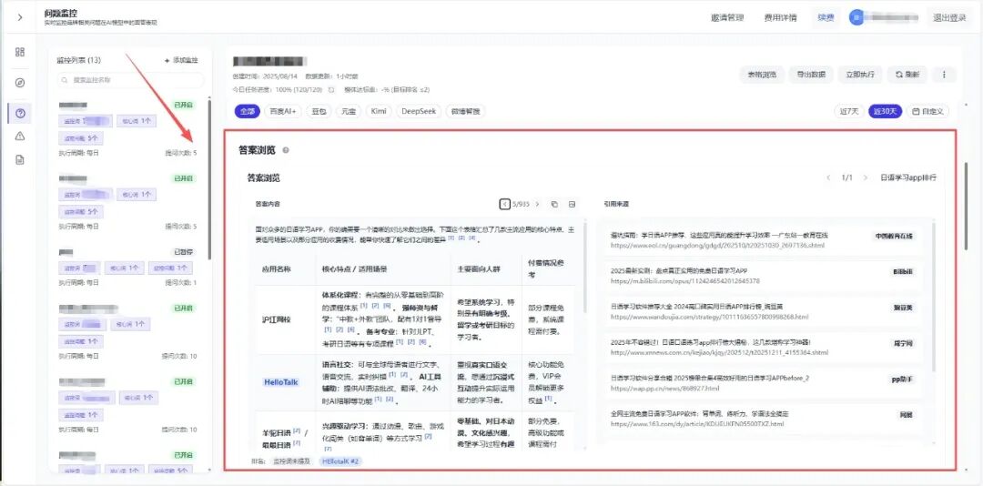Click the save-image icon beside copy icon
983x486 pixels.
point(572,204)
